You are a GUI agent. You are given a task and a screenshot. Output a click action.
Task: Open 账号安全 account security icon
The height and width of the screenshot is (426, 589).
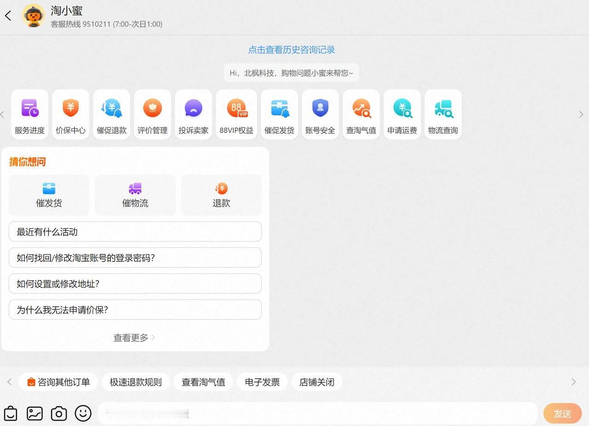point(320,114)
